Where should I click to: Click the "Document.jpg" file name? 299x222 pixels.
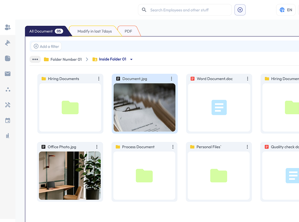click(x=135, y=79)
